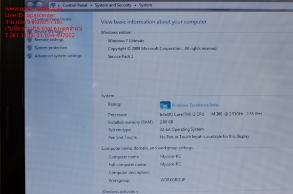Click the Remote settings shield icon
Viewport: 293px width, 194px height.
pyautogui.click(x=29, y=39)
